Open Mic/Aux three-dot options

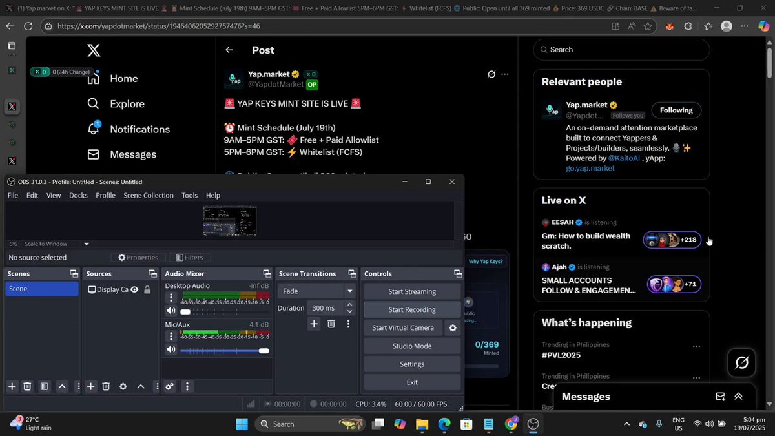171,336
